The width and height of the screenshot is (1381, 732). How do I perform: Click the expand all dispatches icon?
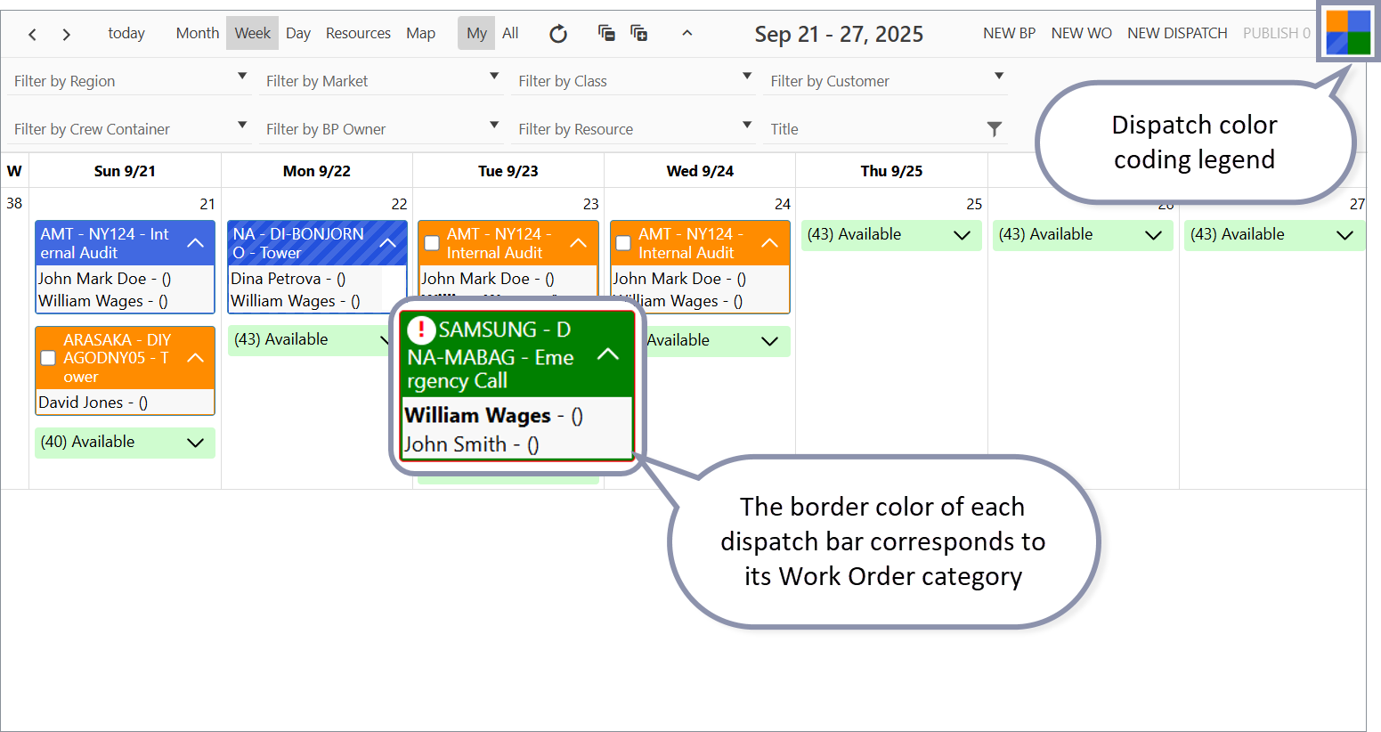coord(639,33)
